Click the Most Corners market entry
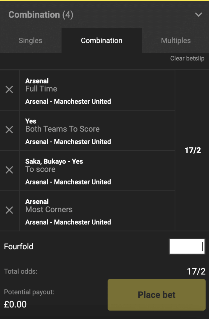Viewport: 209px width, 319px height. 49,209
